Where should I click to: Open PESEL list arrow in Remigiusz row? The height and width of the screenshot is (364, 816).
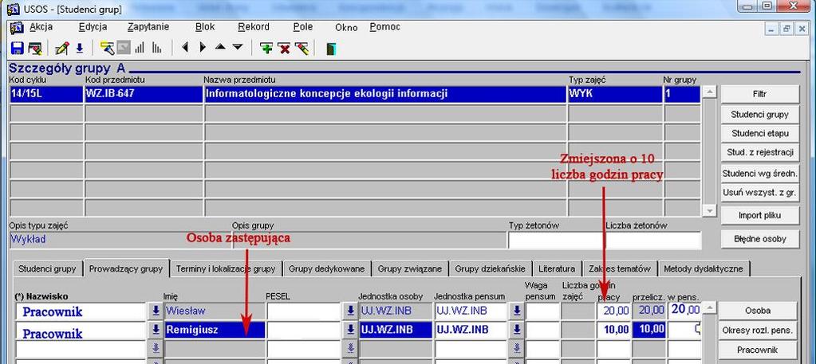pyautogui.click(x=350, y=330)
